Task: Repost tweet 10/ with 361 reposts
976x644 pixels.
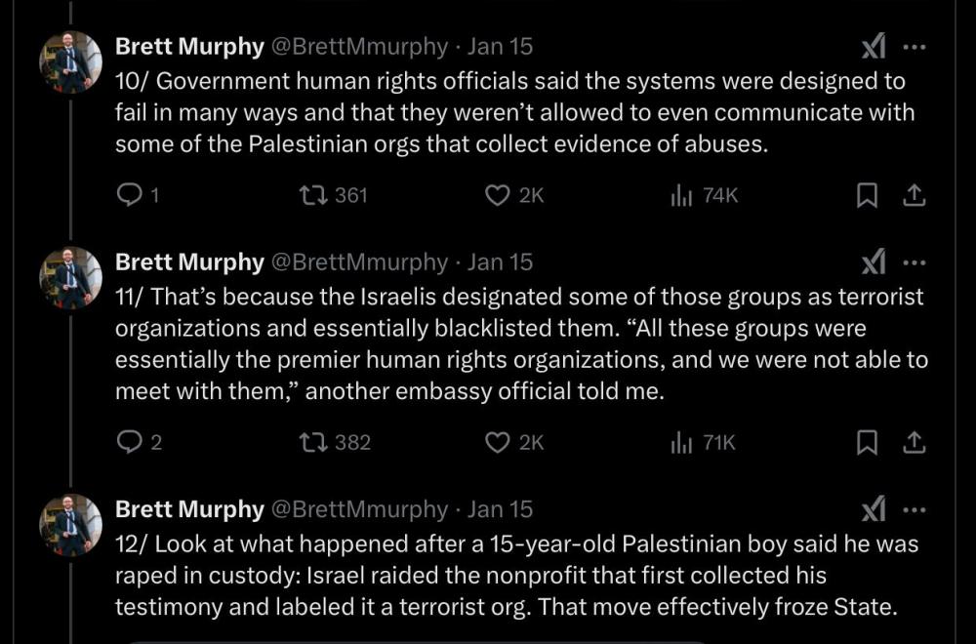Action: [315, 195]
